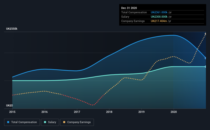
Task: Click the Total Compensation label in tooltip
Action: coord(134,12)
